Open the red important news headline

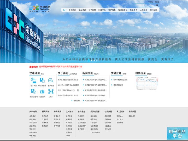[61, 67]
